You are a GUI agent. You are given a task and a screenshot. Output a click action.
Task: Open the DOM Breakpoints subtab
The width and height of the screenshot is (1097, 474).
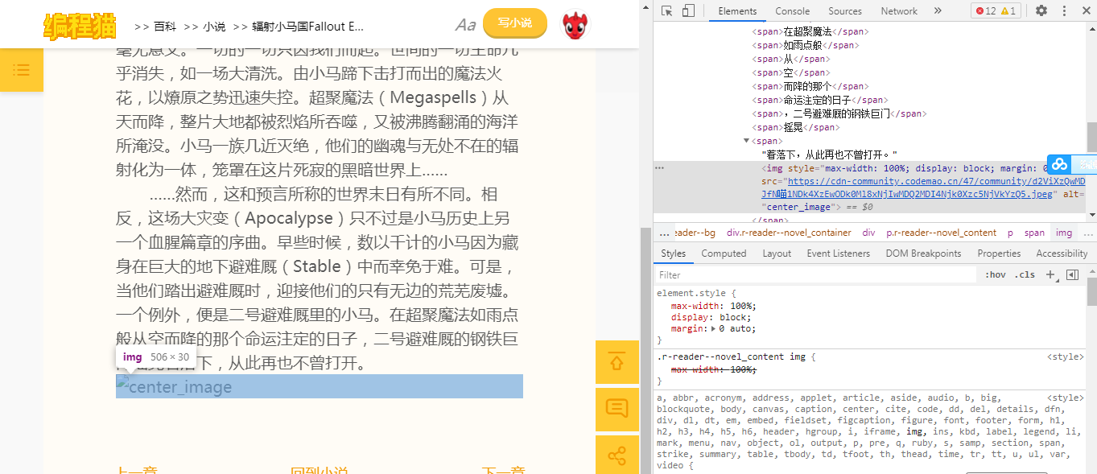click(x=923, y=253)
